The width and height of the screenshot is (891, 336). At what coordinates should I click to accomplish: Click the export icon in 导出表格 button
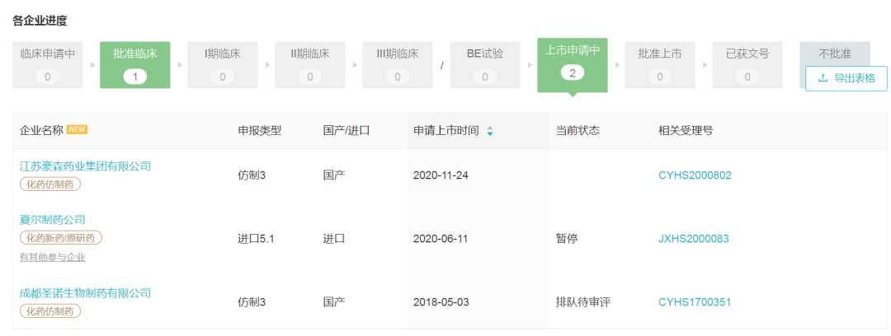823,78
